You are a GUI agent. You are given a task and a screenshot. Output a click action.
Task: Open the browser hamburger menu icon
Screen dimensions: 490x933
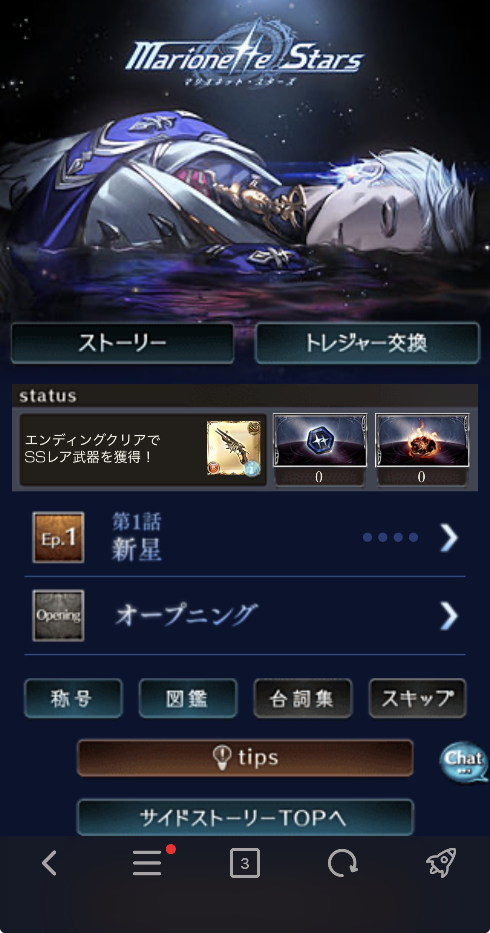point(147,863)
